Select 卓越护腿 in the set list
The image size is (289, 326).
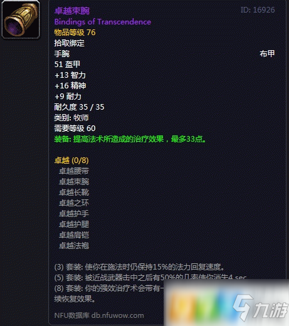pos(74,224)
